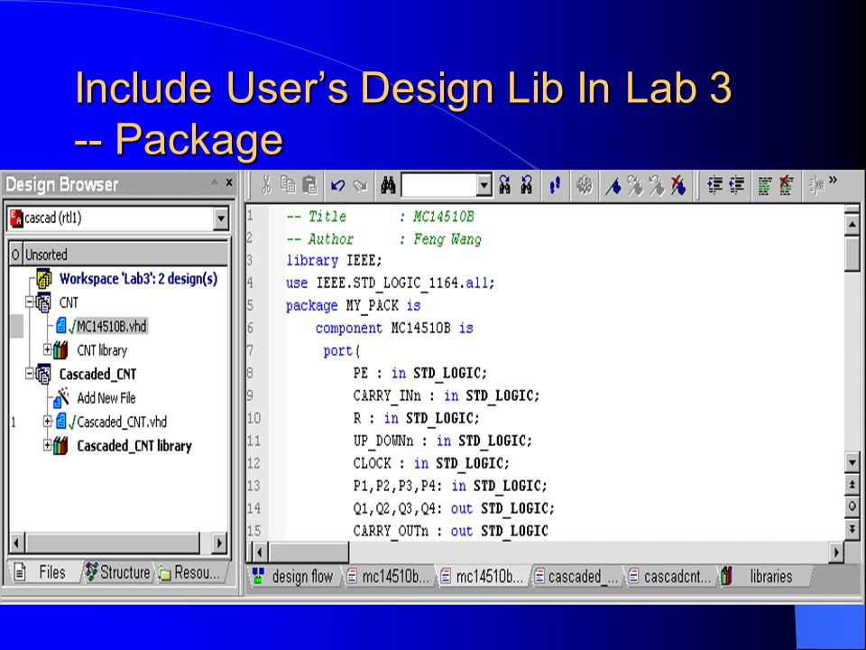Viewport: 866px width, 650px height.
Task: Clear all bookmarks red-X flag icon
Action: 678,186
